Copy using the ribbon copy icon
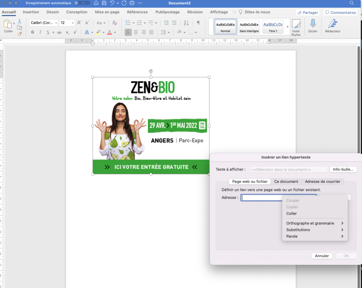Viewport: 362px width, 288px height. pos(20,28)
